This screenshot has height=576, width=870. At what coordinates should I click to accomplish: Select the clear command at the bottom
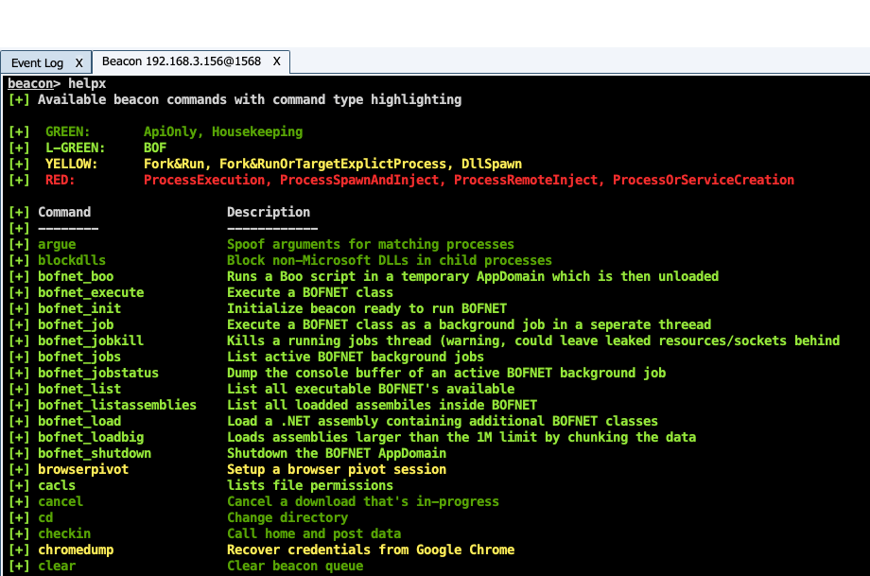(x=56, y=565)
